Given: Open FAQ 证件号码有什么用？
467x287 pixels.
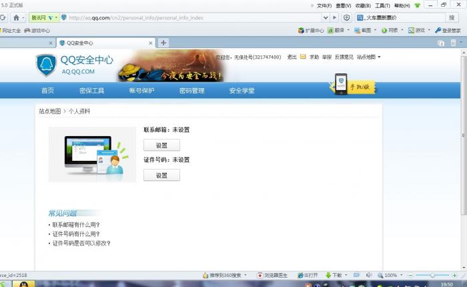Looking at the screenshot, I should (x=76, y=234).
